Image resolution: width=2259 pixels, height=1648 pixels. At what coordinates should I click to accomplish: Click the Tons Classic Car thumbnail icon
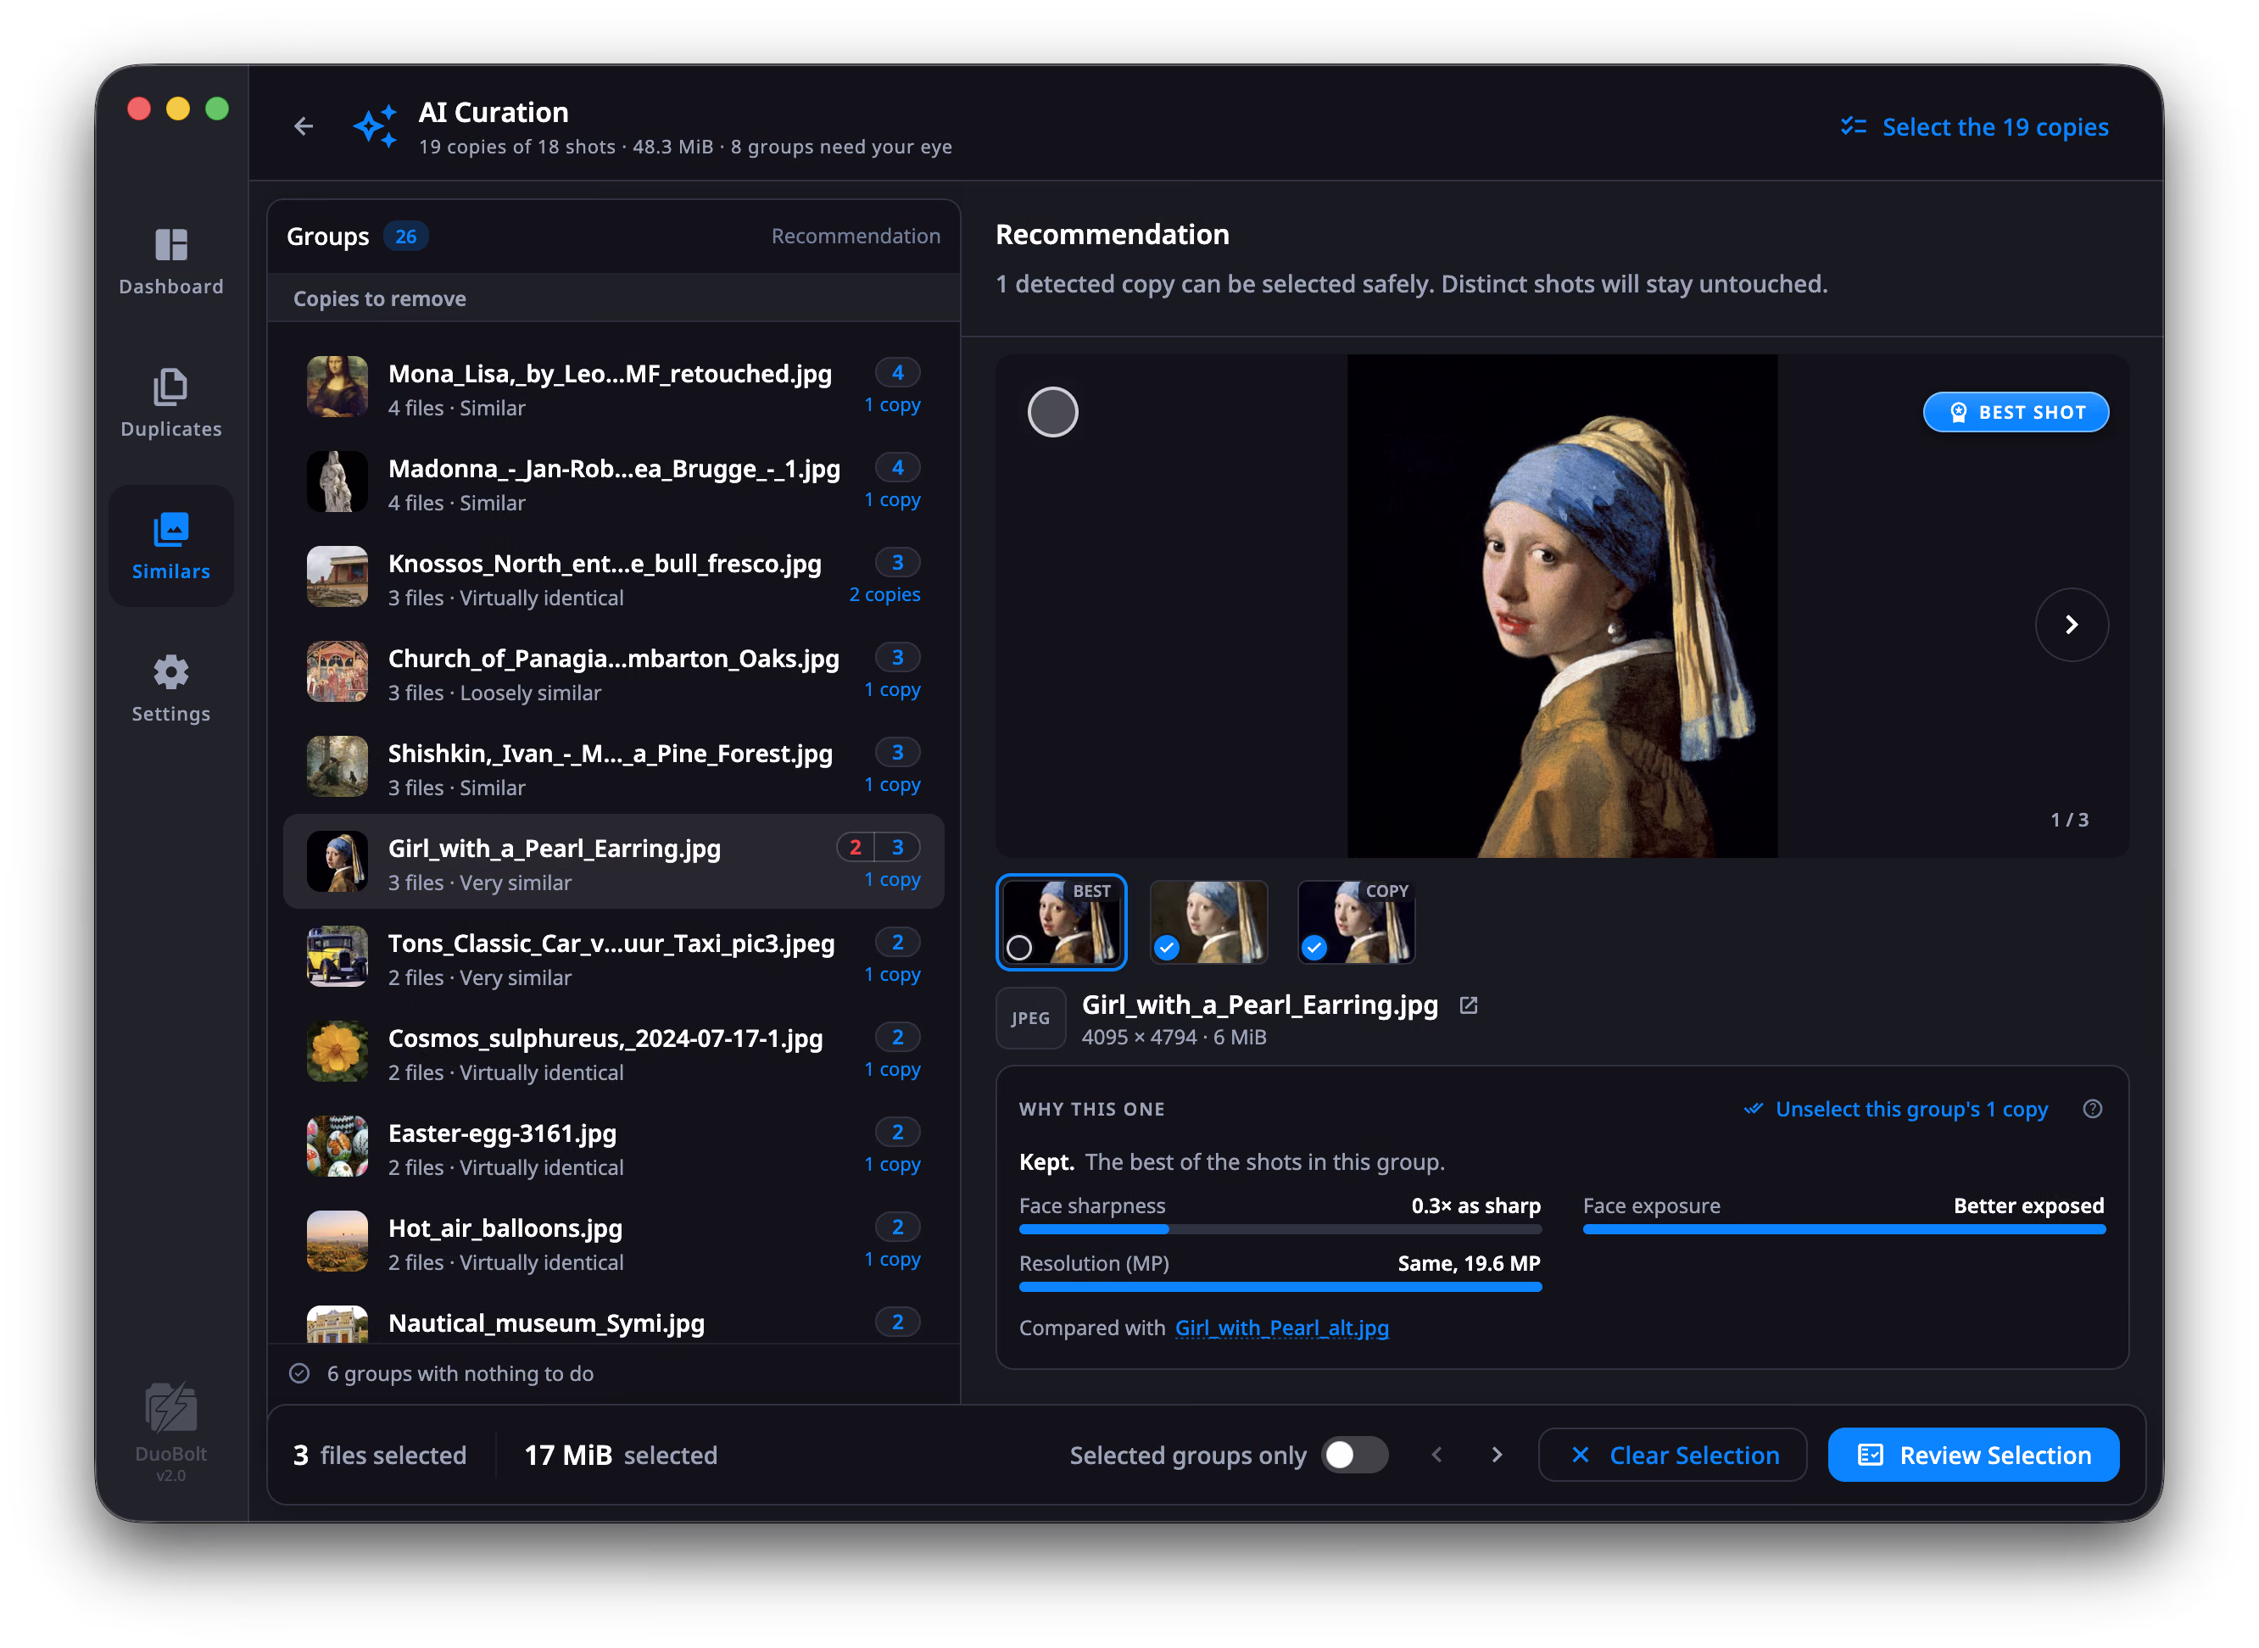337,957
